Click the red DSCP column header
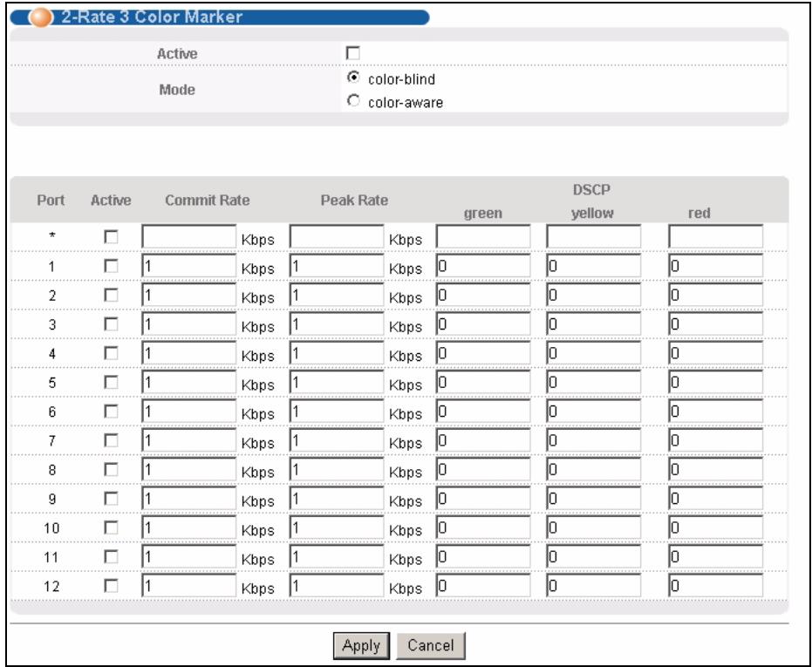Screen dimensions: 812x667 click(x=699, y=213)
